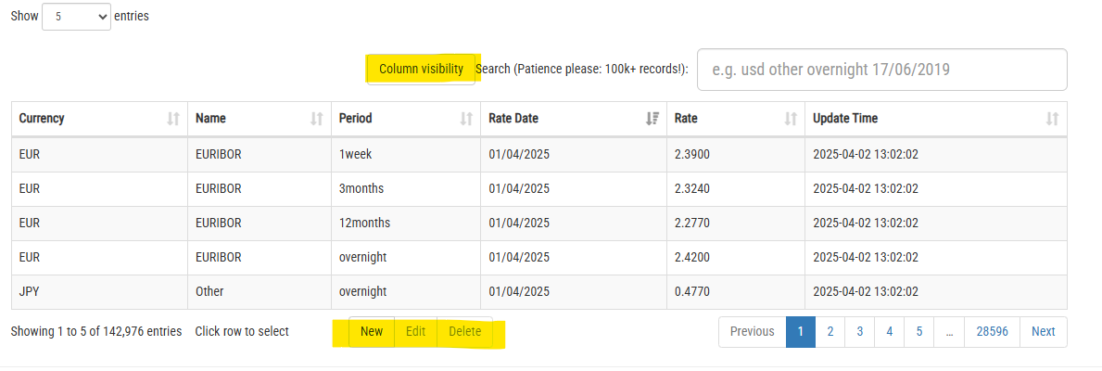Navigate to last page 28596
Image resolution: width=1102 pixels, height=371 pixels.
992,332
